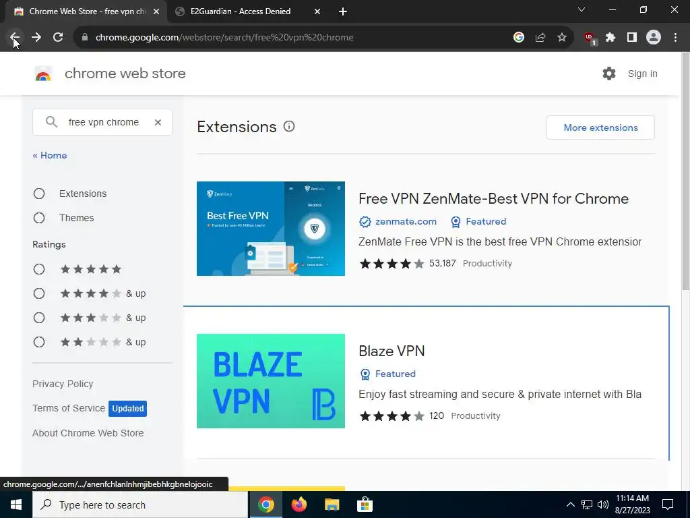Viewport: 690px width, 518px height.
Task: Click the Google icon in the address bar
Action: [519, 38]
